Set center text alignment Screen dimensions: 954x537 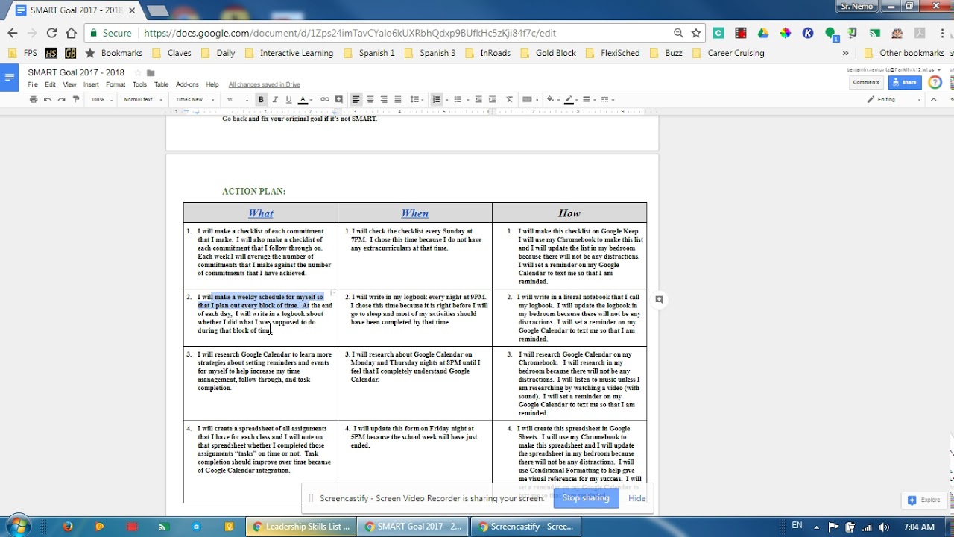tap(370, 99)
